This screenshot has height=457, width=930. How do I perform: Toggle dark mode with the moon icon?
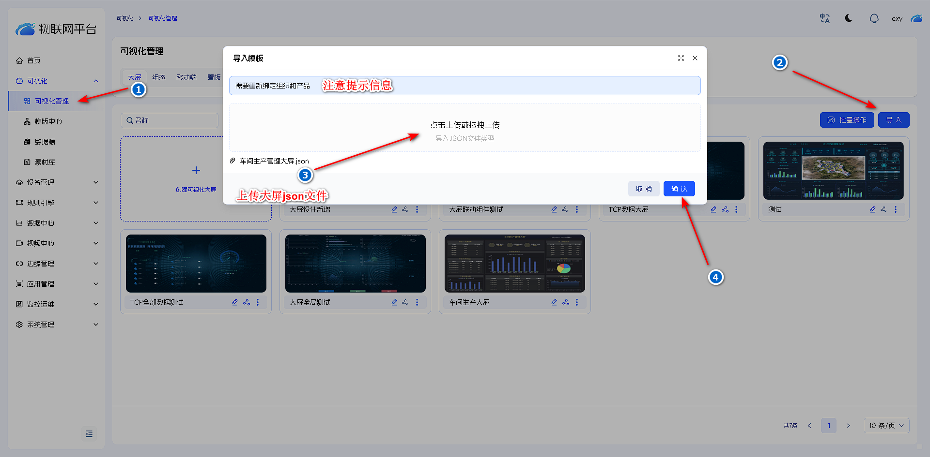pos(849,18)
